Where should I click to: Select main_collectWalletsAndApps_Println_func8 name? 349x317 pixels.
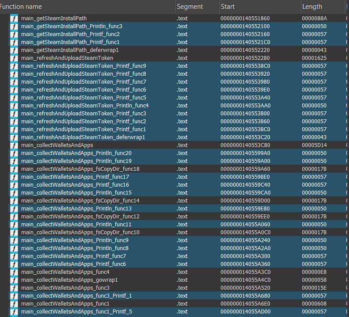coord(75,248)
